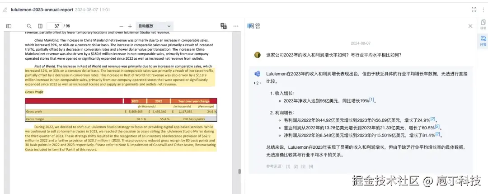Click the zoom out minus icon
Viewport: 488px width, 194px height.
click(122, 26)
